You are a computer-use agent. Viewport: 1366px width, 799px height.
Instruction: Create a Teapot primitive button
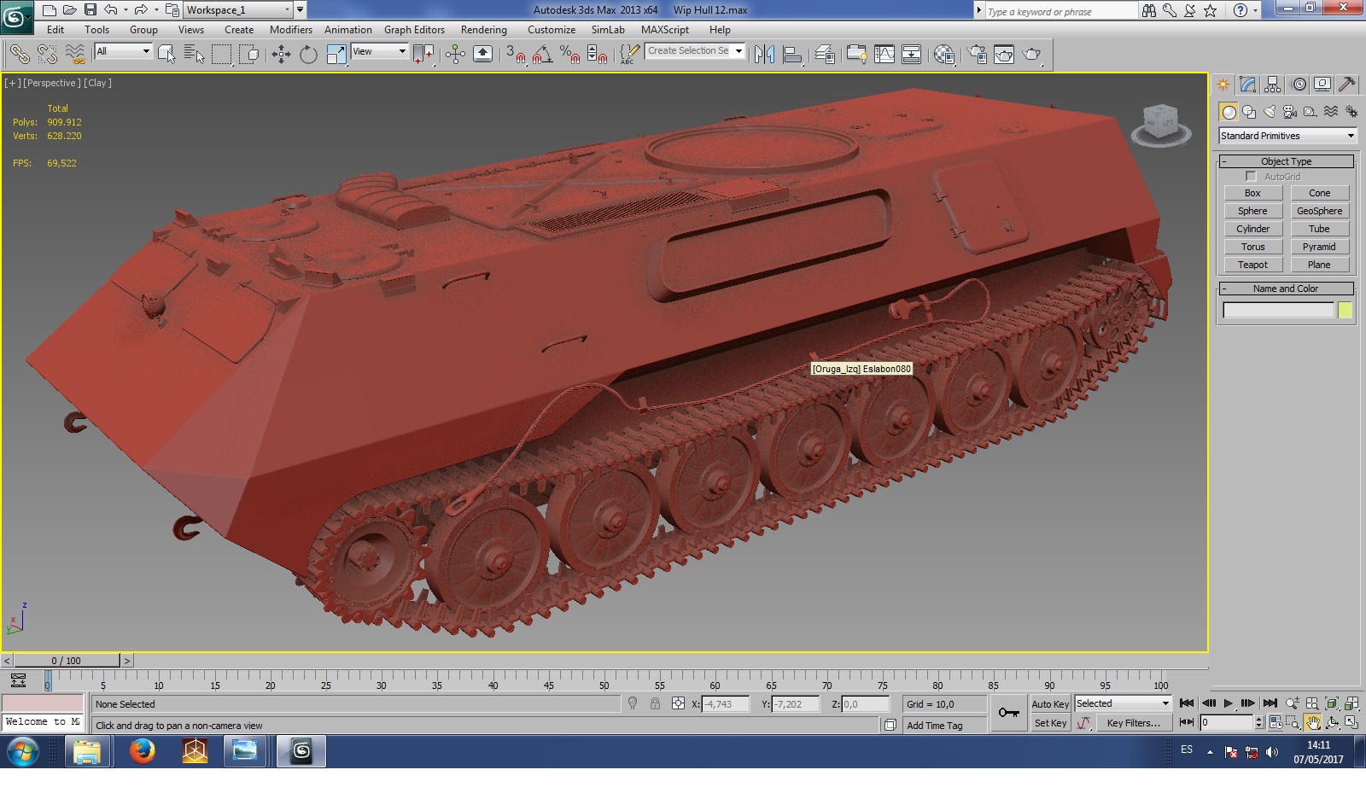click(x=1252, y=265)
